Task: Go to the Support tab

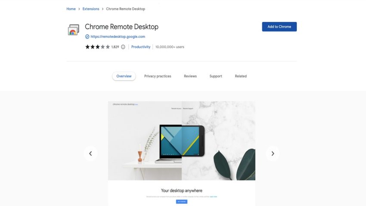Action: pos(216,76)
